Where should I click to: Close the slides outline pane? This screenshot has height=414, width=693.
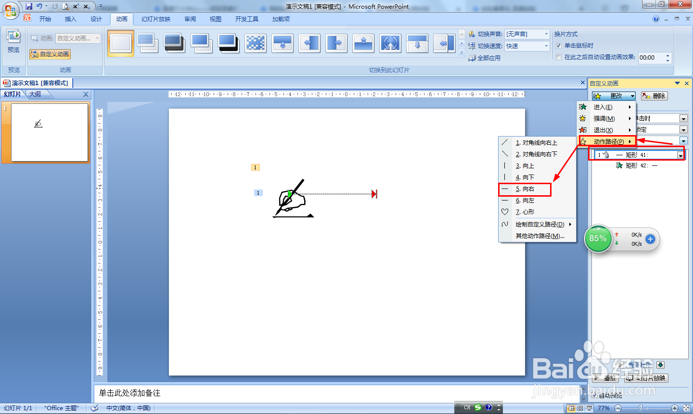(86, 94)
